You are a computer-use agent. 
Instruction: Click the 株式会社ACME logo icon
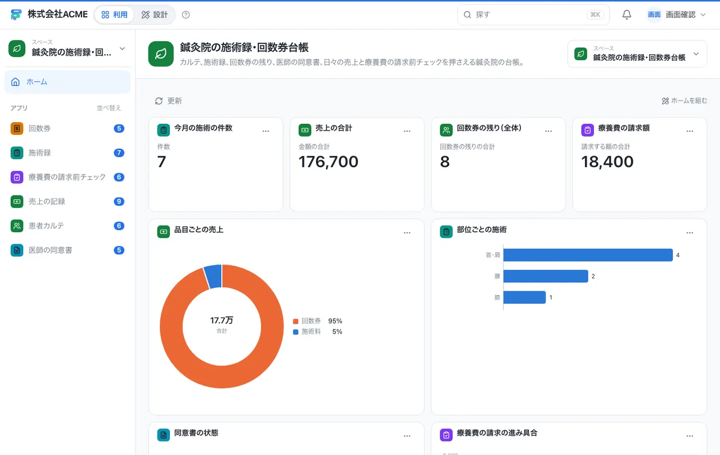[16, 15]
